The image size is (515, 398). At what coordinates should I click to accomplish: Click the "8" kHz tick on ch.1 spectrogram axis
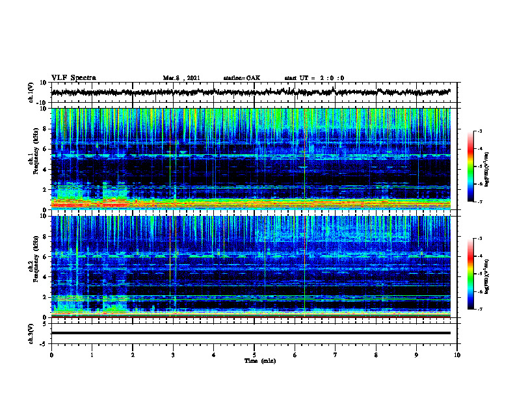[x=45, y=129]
